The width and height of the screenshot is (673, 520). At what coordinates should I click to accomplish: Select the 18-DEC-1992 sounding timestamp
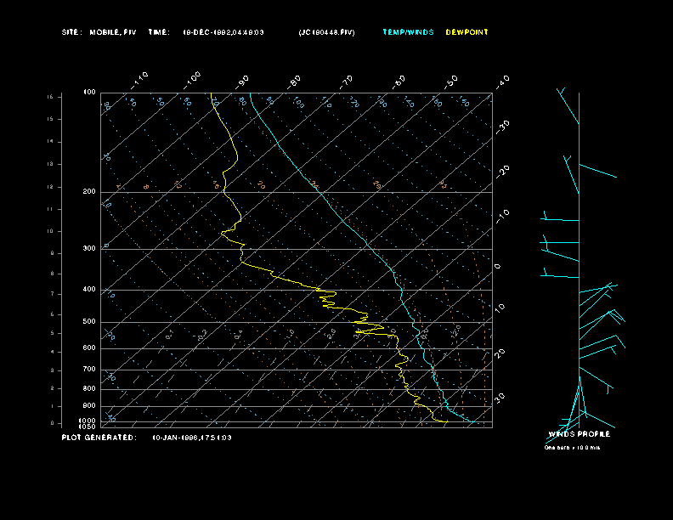223,32
